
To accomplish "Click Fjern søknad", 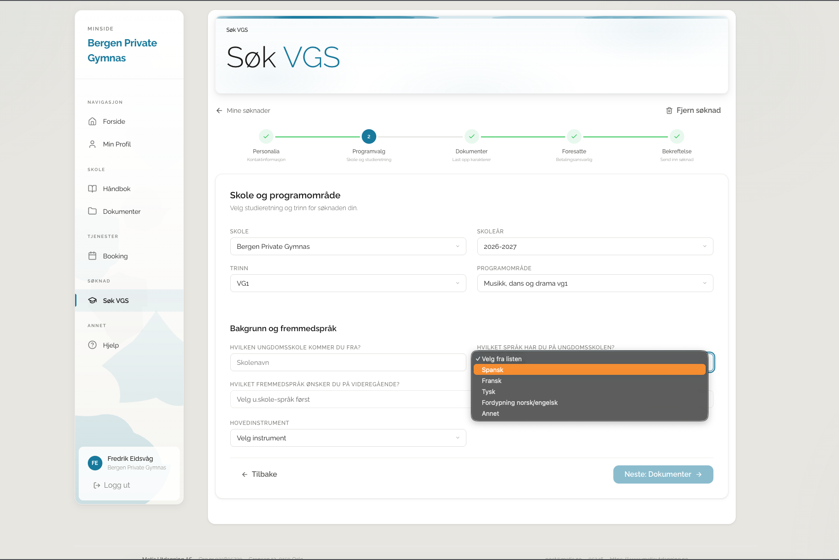I will tap(693, 111).
